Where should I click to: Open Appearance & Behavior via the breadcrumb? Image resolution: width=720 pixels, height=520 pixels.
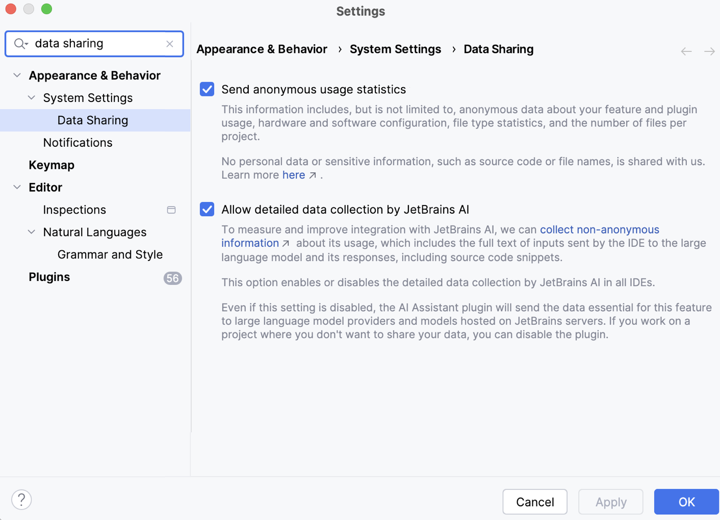tap(262, 49)
